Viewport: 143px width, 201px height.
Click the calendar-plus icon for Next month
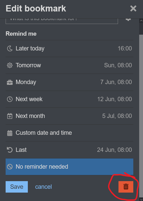pyautogui.click(x=10, y=116)
